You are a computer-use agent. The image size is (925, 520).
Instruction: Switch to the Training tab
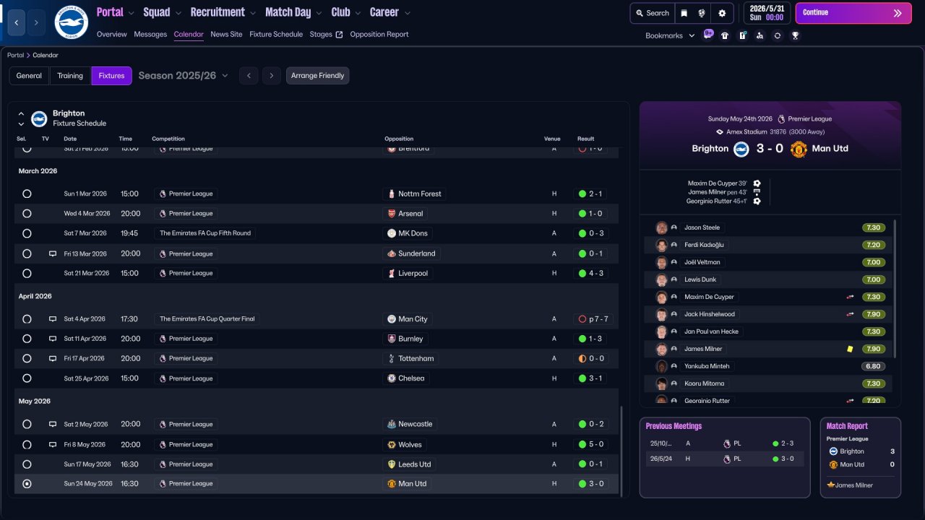[x=70, y=76]
